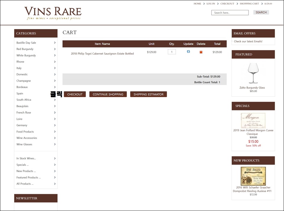The height and width of the screenshot is (211, 284).
Task: Expand the Germany category chevron
Action: 55,125
